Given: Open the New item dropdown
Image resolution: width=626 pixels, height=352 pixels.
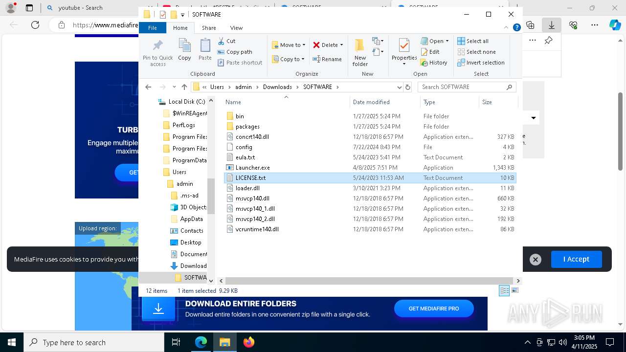Looking at the screenshot, I should [x=378, y=41].
